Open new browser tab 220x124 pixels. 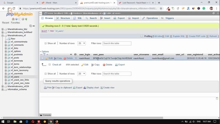[x=159, y=3]
